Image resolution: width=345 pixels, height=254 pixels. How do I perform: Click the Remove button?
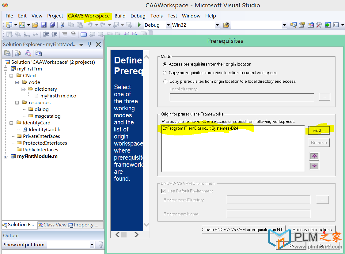pos(319,143)
